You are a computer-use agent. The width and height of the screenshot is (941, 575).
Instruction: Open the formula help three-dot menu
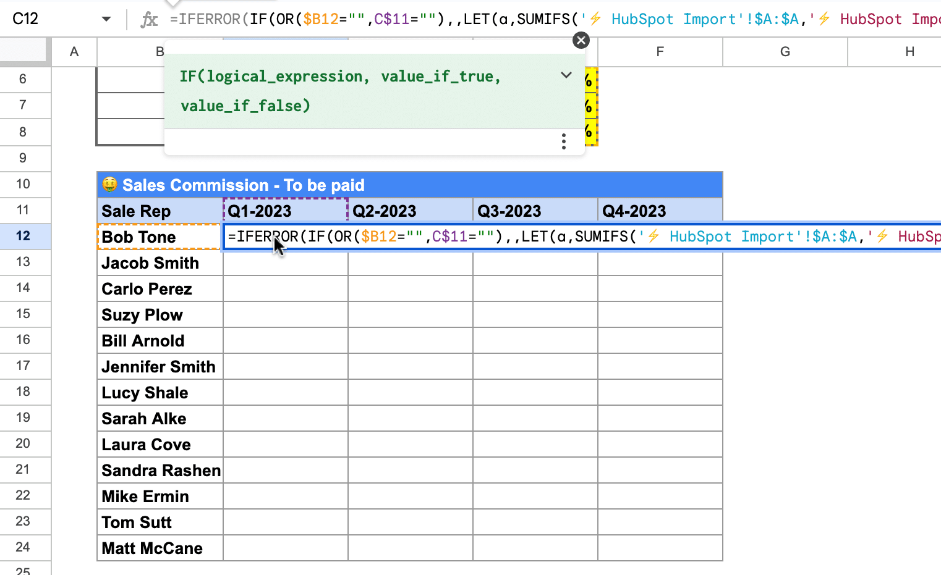[564, 141]
